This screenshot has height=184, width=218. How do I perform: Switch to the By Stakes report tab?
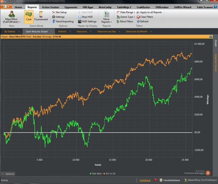[10, 31]
